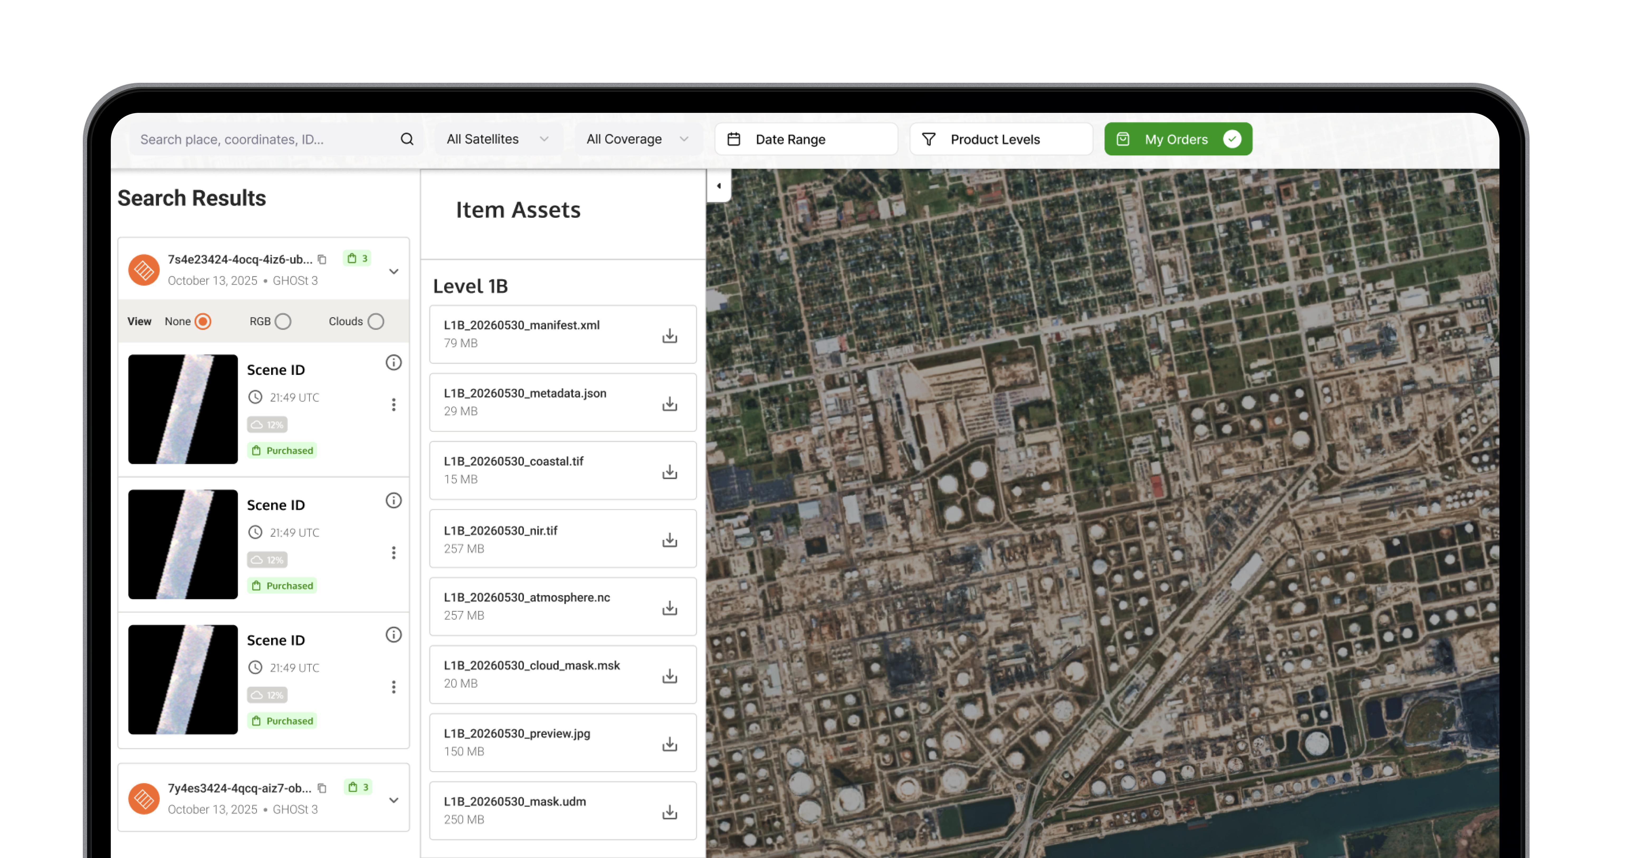This screenshot has height=858, width=1634.
Task: Open the second scene thumbnail
Action: click(x=183, y=544)
